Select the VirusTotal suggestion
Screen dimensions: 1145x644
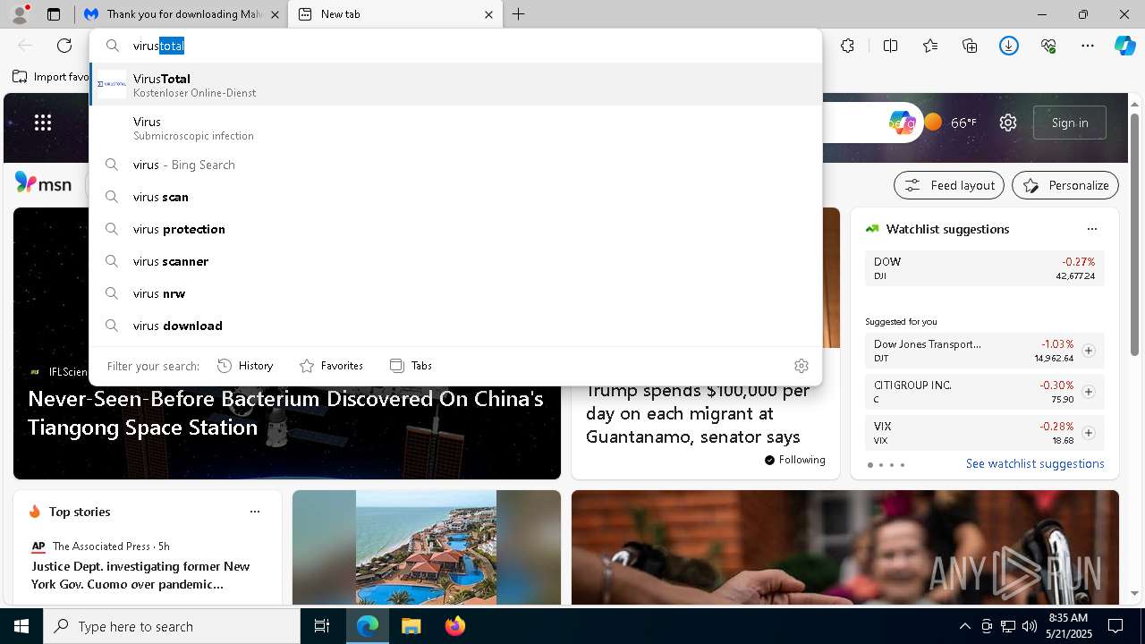455,85
